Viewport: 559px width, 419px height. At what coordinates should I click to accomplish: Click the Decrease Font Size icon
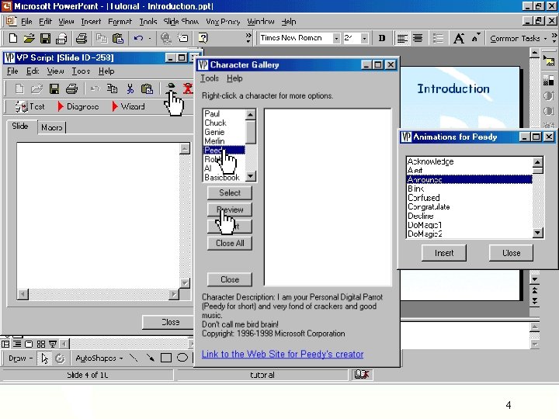[x=476, y=38]
